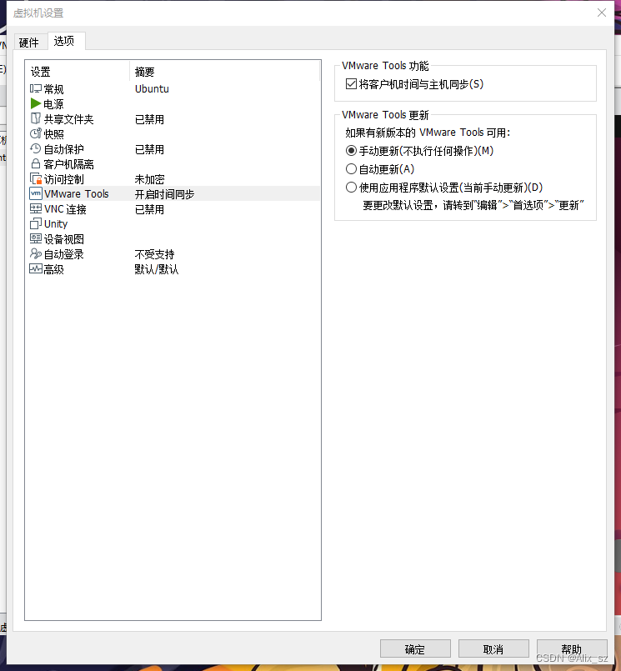621x671 pixels.
Task: Select the 客户机隔离 row label
Action: tap(68, 164)
